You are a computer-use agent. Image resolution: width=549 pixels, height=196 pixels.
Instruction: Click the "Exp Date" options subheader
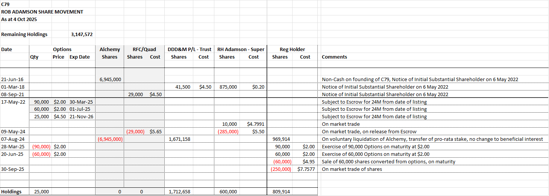tap(80, 57)
